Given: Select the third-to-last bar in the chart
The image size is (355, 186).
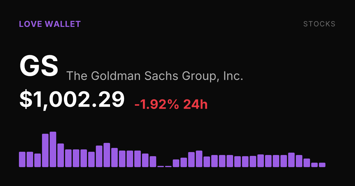Looking at the screenshot, I should (307, 163).
